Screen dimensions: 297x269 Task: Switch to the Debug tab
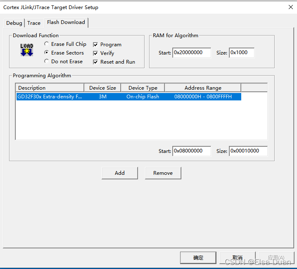pos(14,23)
